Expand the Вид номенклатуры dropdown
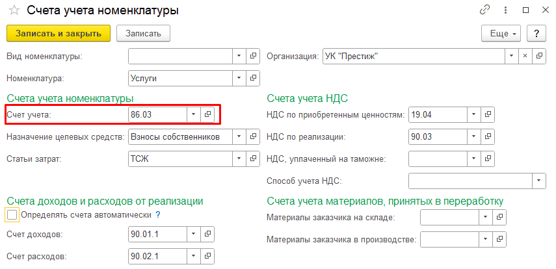Screen dimensions: 556x269 (239, 57)
